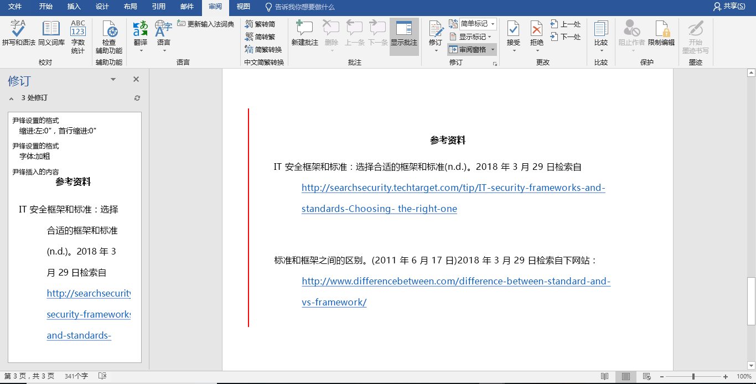Open the 修订 group dialog launcher

[495, 64]
